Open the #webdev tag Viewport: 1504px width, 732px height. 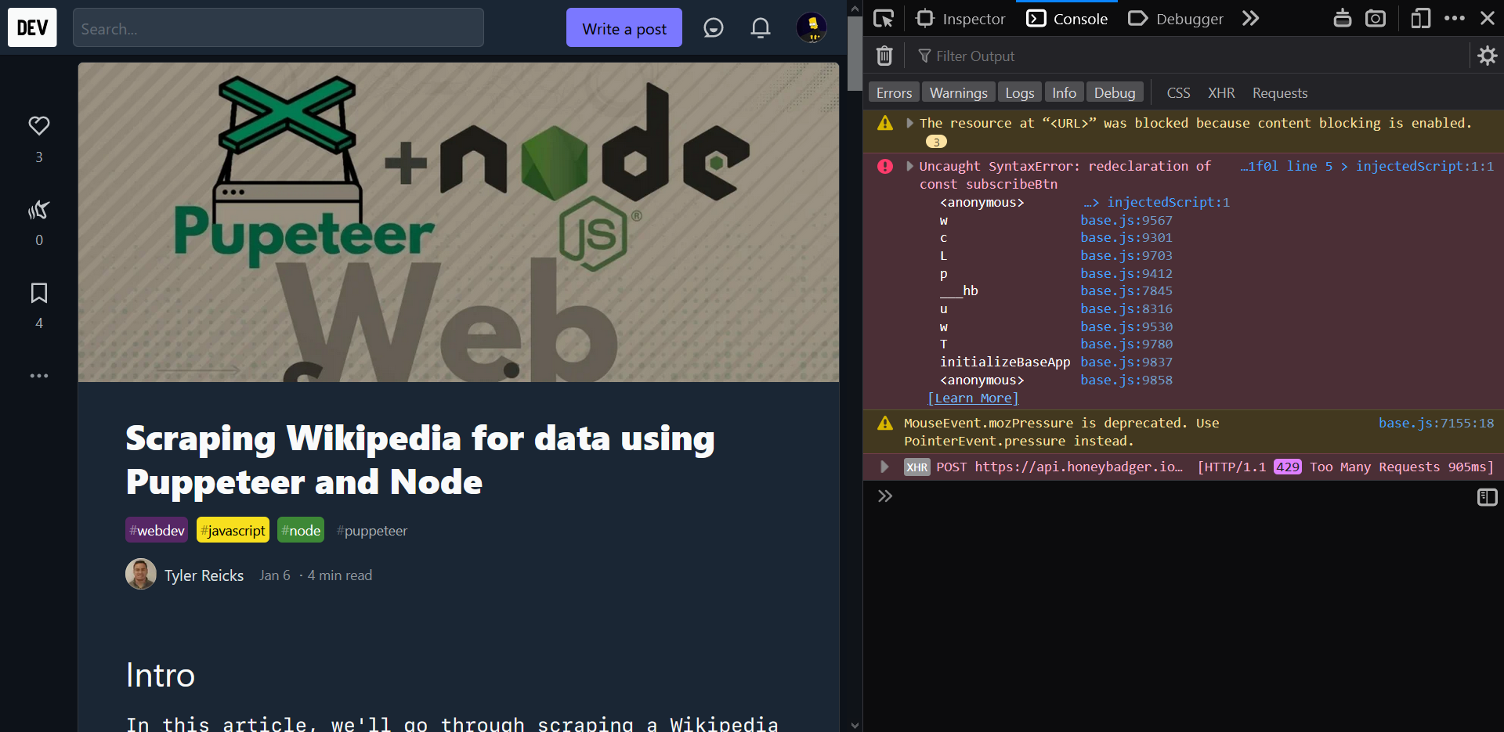click(x=157, y=530)
